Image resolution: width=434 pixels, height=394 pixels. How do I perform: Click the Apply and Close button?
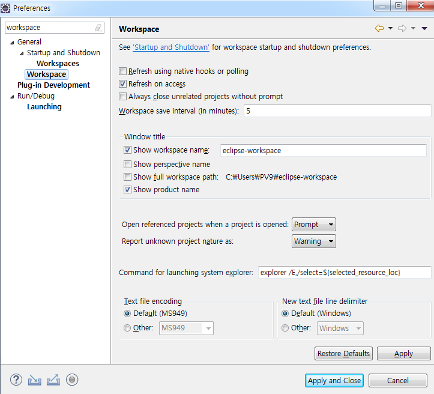(x=334, y=380)
